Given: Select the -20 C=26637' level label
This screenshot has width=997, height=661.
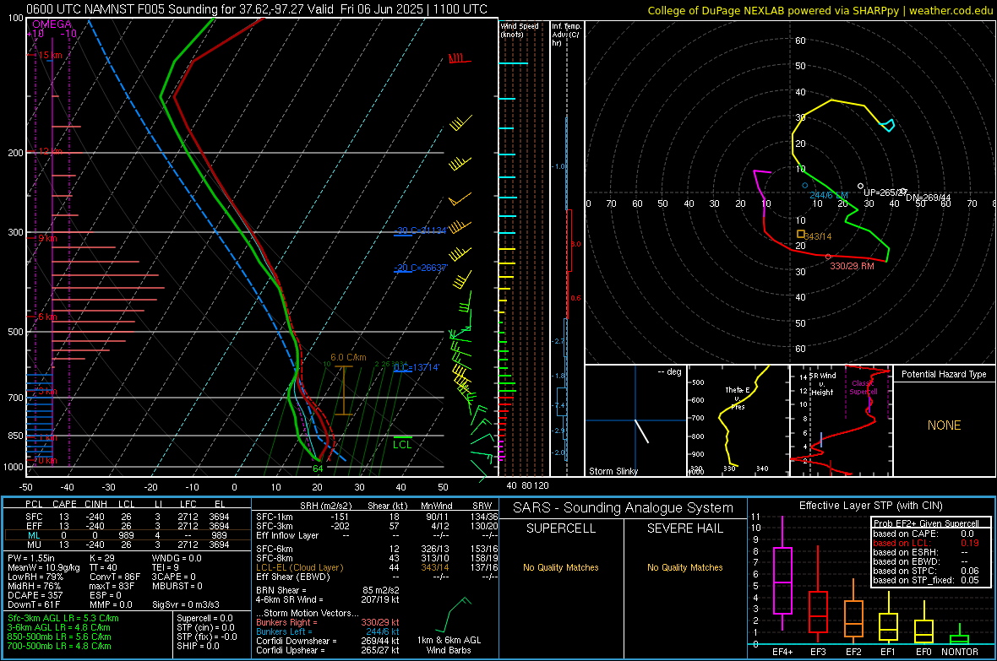Looking at the screenshot, I should (421, 268).
